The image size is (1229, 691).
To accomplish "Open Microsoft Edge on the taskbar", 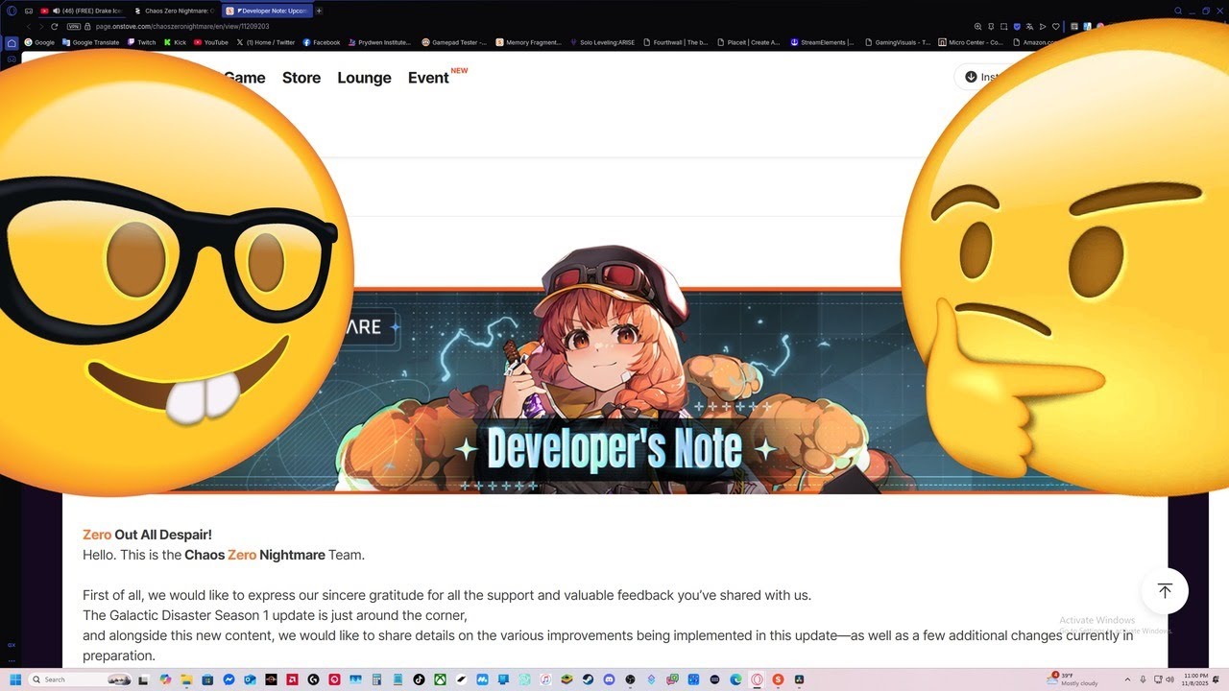I will click(735, 679).
